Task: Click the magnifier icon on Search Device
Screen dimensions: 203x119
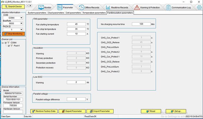Action: pos(6,6)
